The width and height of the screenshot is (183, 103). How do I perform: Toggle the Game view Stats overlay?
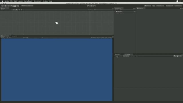click(106, 38)
